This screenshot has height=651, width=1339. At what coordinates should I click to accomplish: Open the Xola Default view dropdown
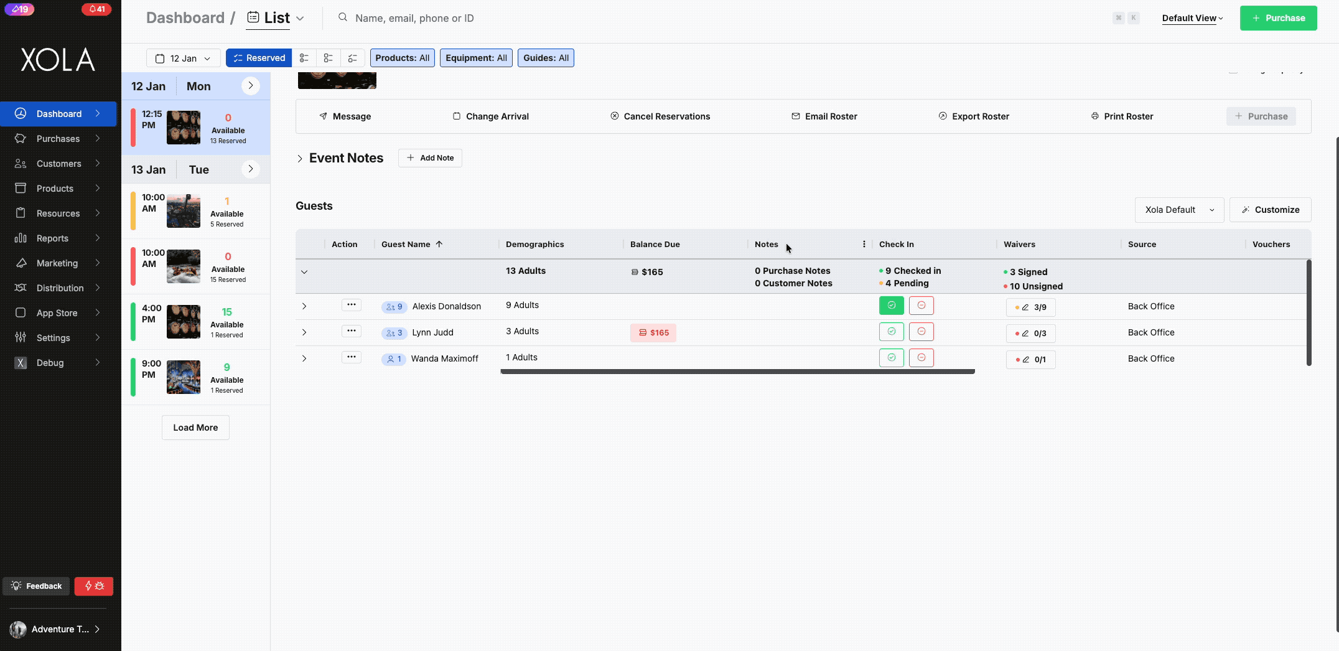[x=1178, y=210]
